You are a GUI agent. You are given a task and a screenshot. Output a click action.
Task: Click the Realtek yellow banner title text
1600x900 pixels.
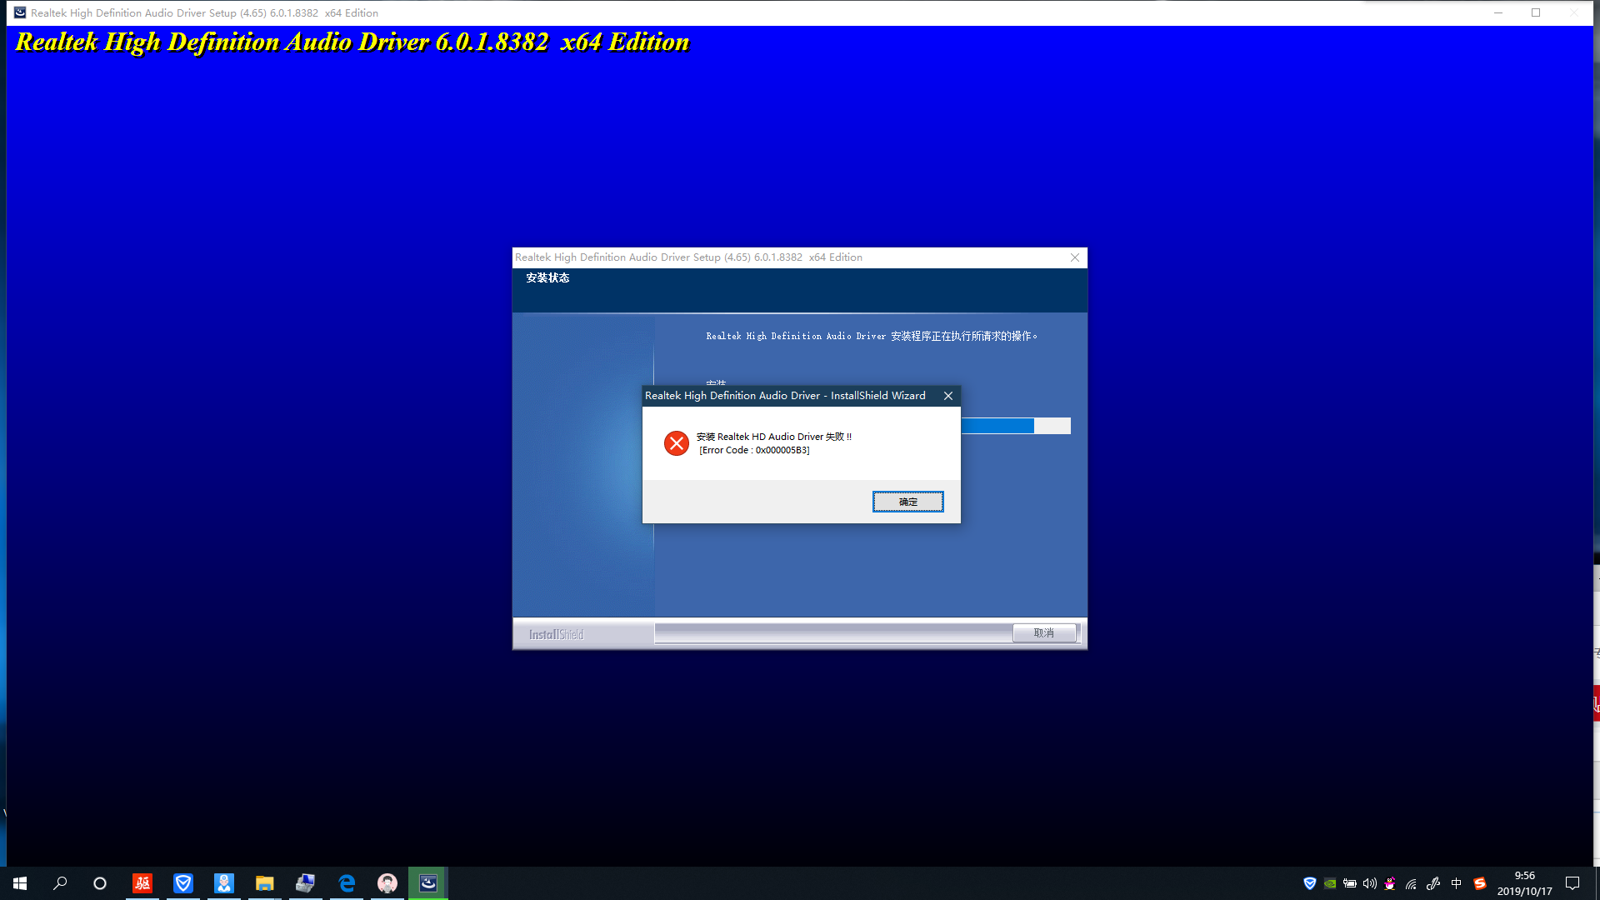tap(352, 42)
